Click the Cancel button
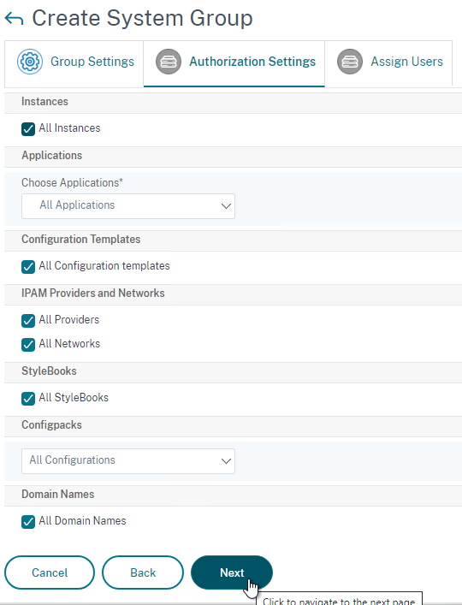 (50, 572)
